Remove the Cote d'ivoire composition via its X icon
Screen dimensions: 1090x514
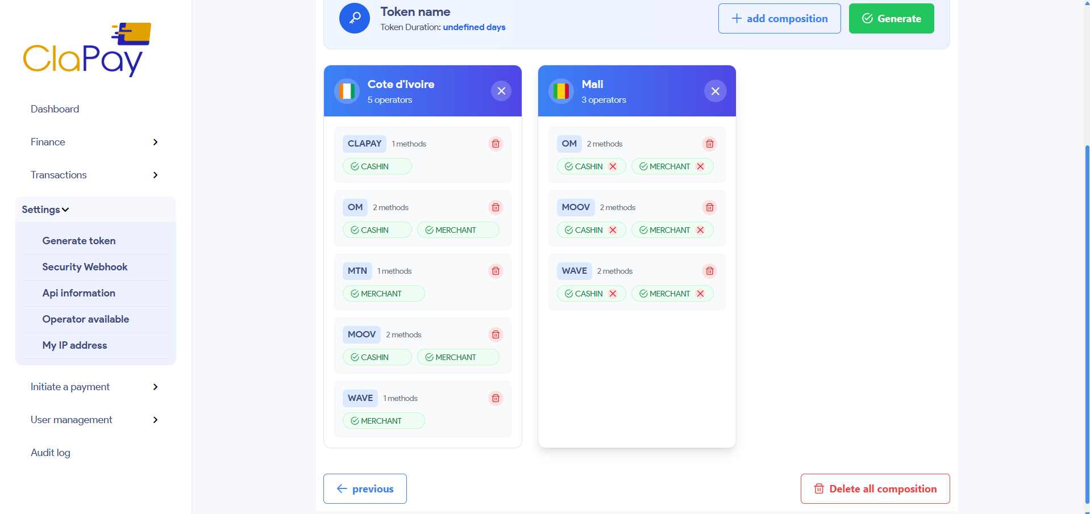(501, 91)
